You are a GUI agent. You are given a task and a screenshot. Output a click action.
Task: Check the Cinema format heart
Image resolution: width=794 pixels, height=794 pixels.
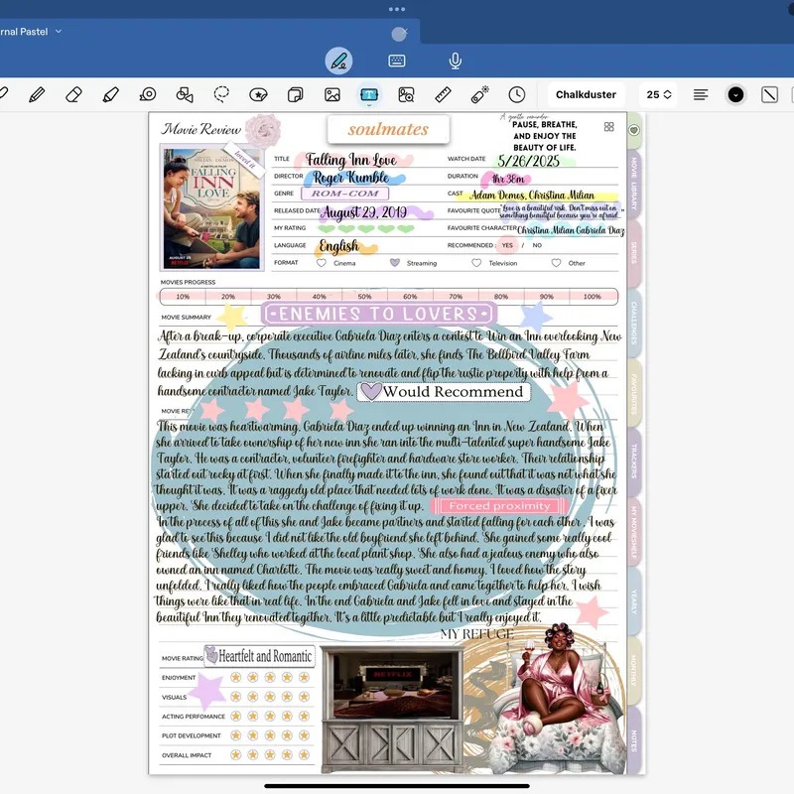(321, 263)
